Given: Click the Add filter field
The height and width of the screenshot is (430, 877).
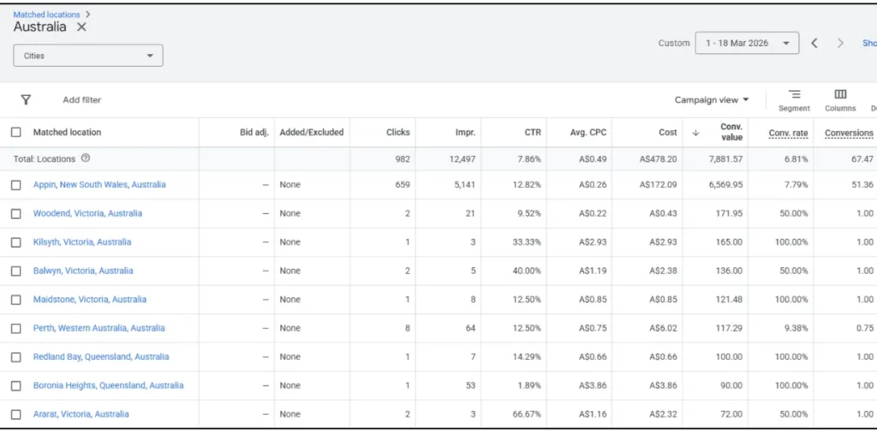Looking at the screenshot, I should [81, 100].
